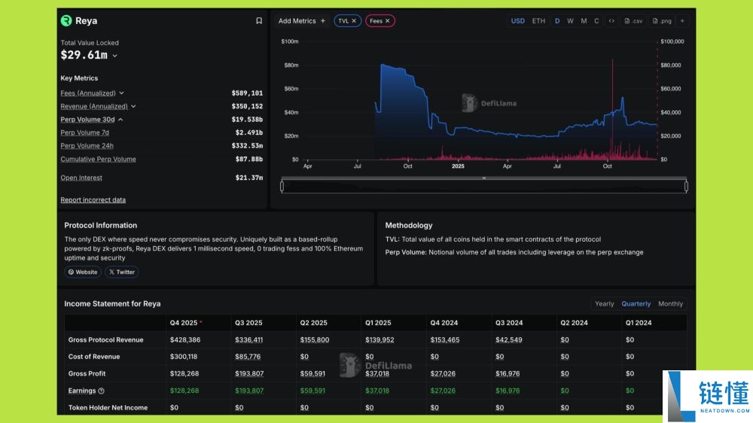This screenshot has width=753, height=423.
Task: Click left handle of chart range slider
Action: (282, 186)
